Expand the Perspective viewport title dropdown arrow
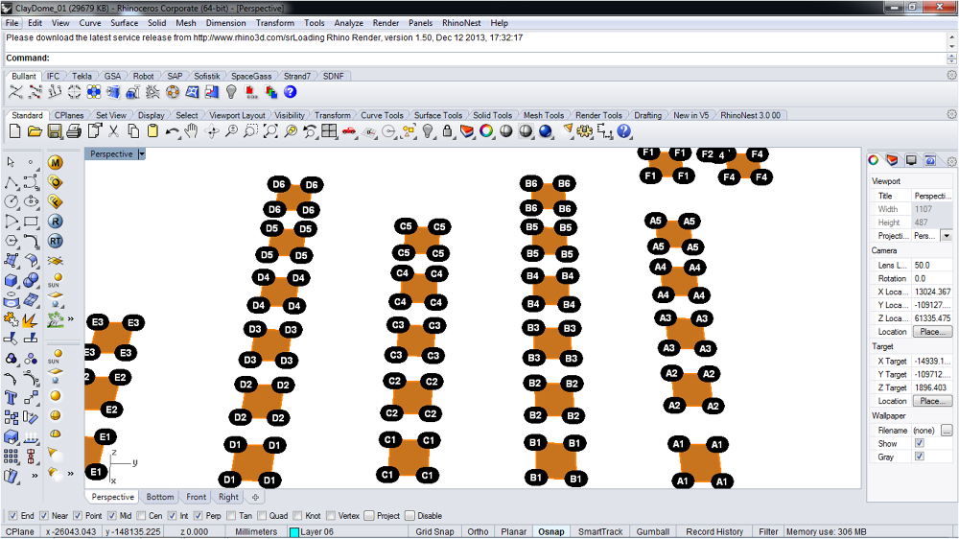This screenshot has width=959, height=539. click(x=141, y=153)
